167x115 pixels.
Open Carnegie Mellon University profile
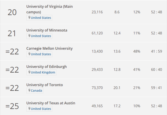click(x=49, y=48)
